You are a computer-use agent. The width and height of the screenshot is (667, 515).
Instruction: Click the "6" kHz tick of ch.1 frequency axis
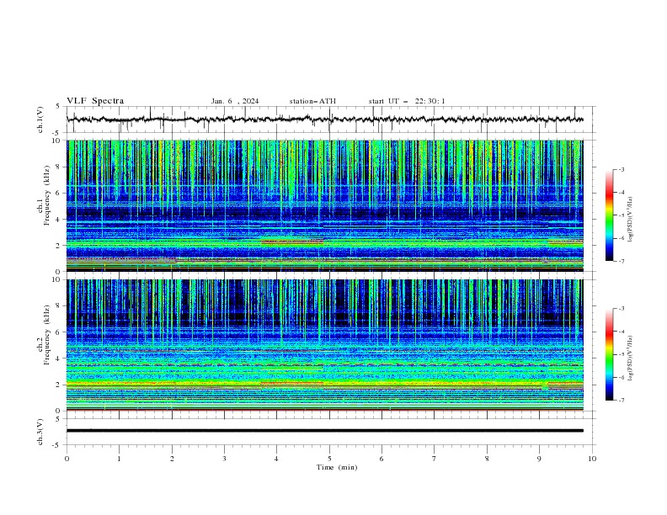[x=59, y=194]
